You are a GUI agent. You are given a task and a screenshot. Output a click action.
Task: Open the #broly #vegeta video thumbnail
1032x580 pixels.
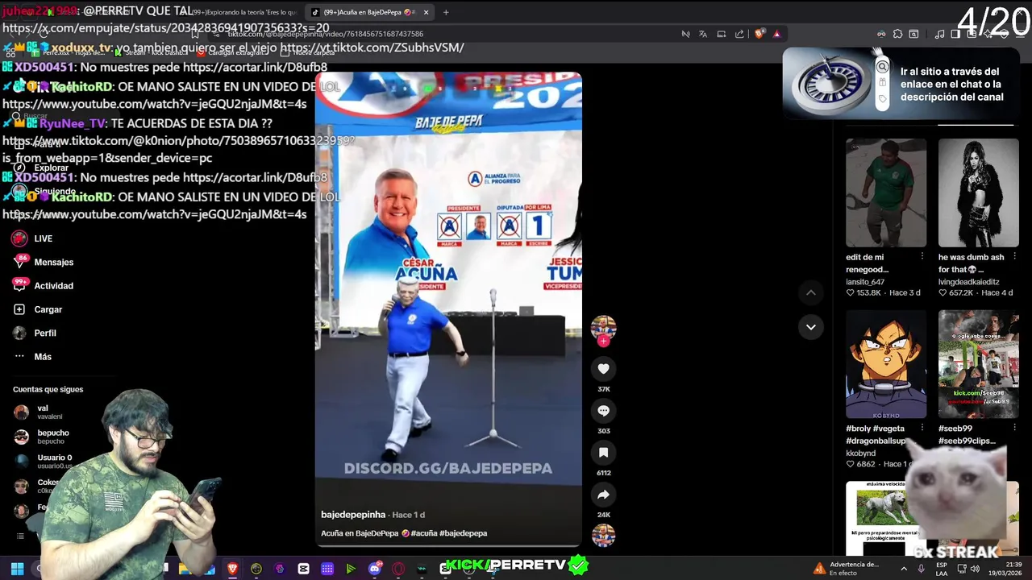click(x=886, y=364)
